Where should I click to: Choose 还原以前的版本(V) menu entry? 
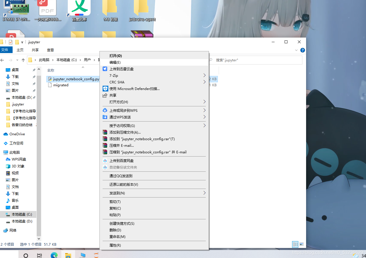click(154, 184)
